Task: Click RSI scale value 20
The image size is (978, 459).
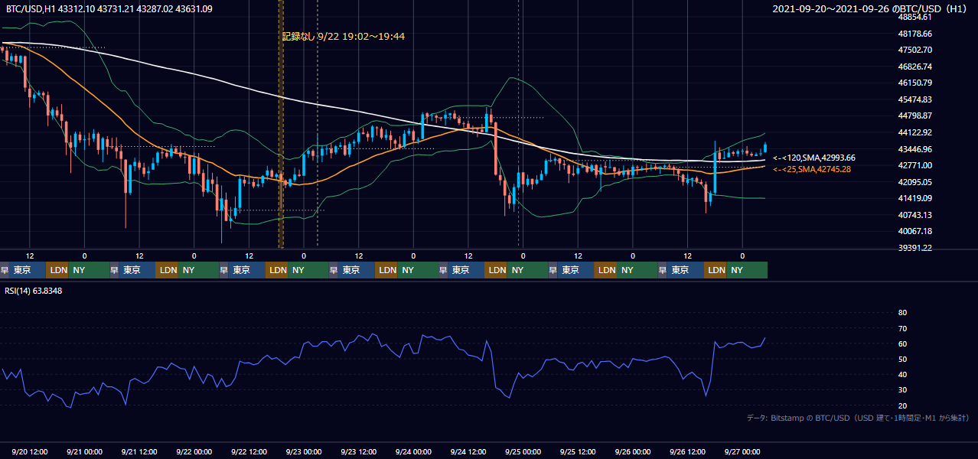Action: click(902, 405)
